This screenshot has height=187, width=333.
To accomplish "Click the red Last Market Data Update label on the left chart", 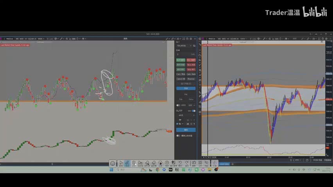I will 15,45.
